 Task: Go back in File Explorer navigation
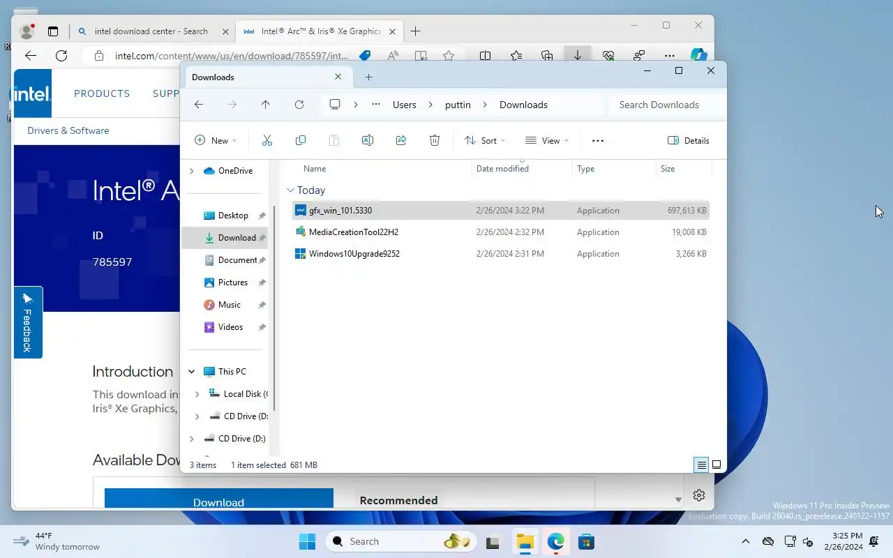(199, 105)
